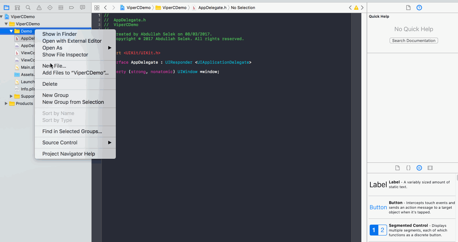Image resolution: width=458 pixels, height=242 pixels.
Task: Open ViperCDemo project breadcrumb in jump bar
Action: [136, 8]
